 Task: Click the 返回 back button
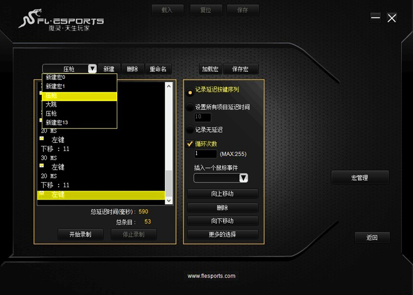tap(372, 238)
